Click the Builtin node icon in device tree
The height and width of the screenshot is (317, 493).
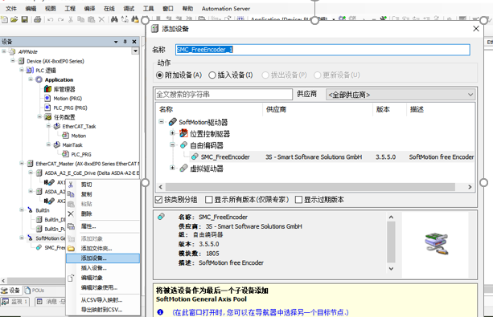point(30,210)
